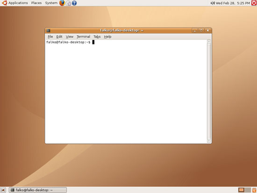The width and height of the screenshot is (257, 193).
Task: Open volume control speaker icon
Action: 213,3
